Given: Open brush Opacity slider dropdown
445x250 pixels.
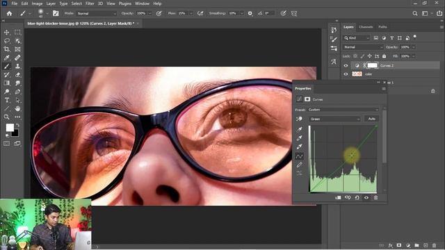Looking at the screenshot, I should pyautogui.click(x=150, y=13).
